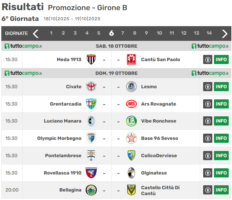The height and width of the screenshot is (200, 232).
Task: Select matchday 1 tab
Action: [x=51, y=33]
